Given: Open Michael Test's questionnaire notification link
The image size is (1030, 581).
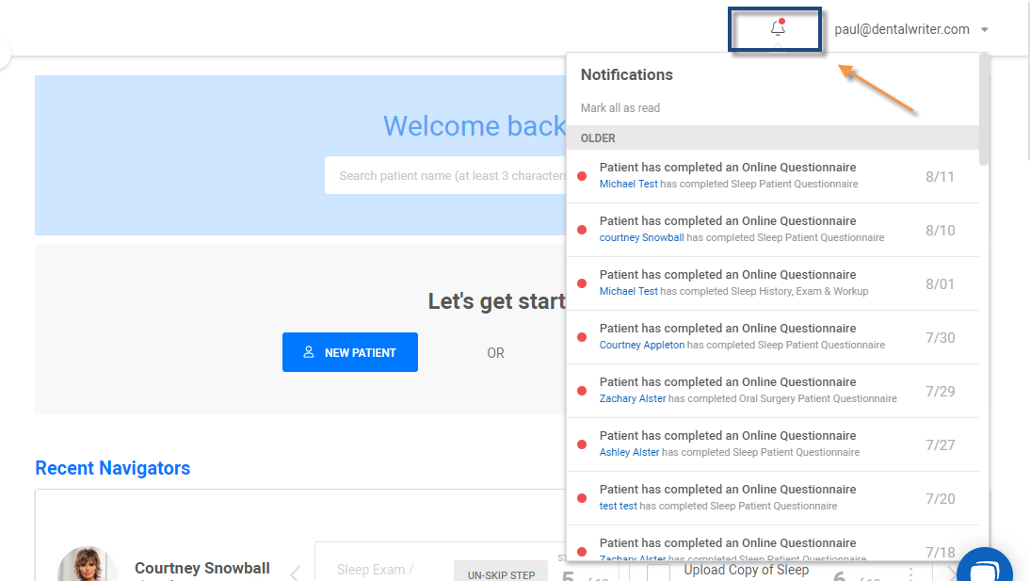Looking at the screenshot, I should tap(628, 184).
